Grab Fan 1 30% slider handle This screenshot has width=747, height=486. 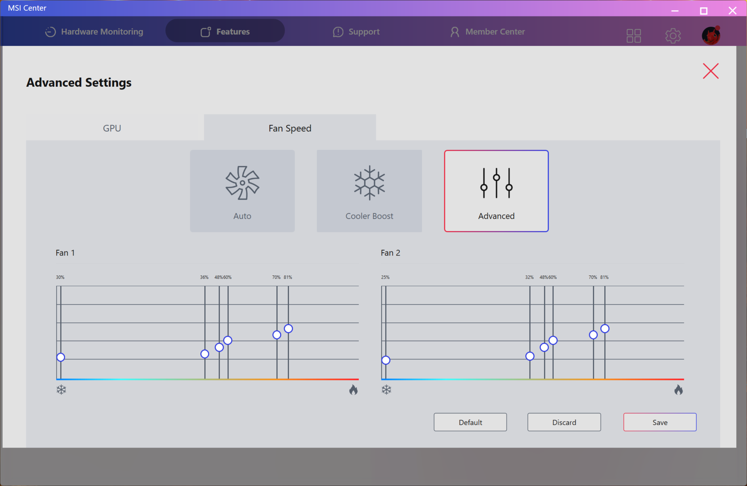pyautogui.click(x=61, y=357)
